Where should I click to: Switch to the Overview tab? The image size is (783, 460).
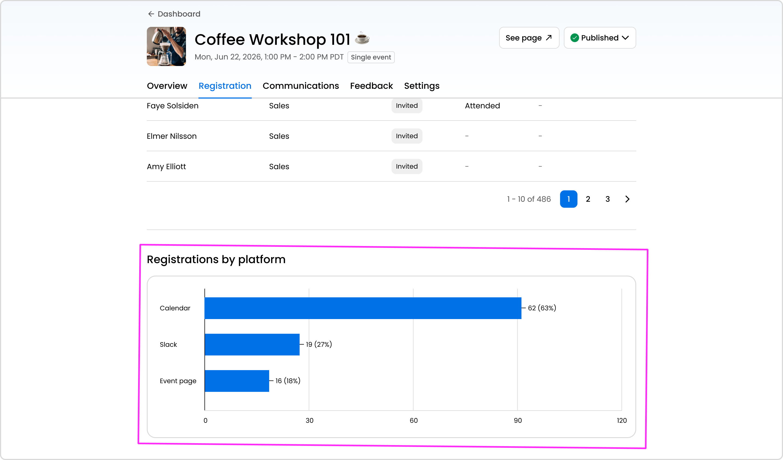coord(167,86)
